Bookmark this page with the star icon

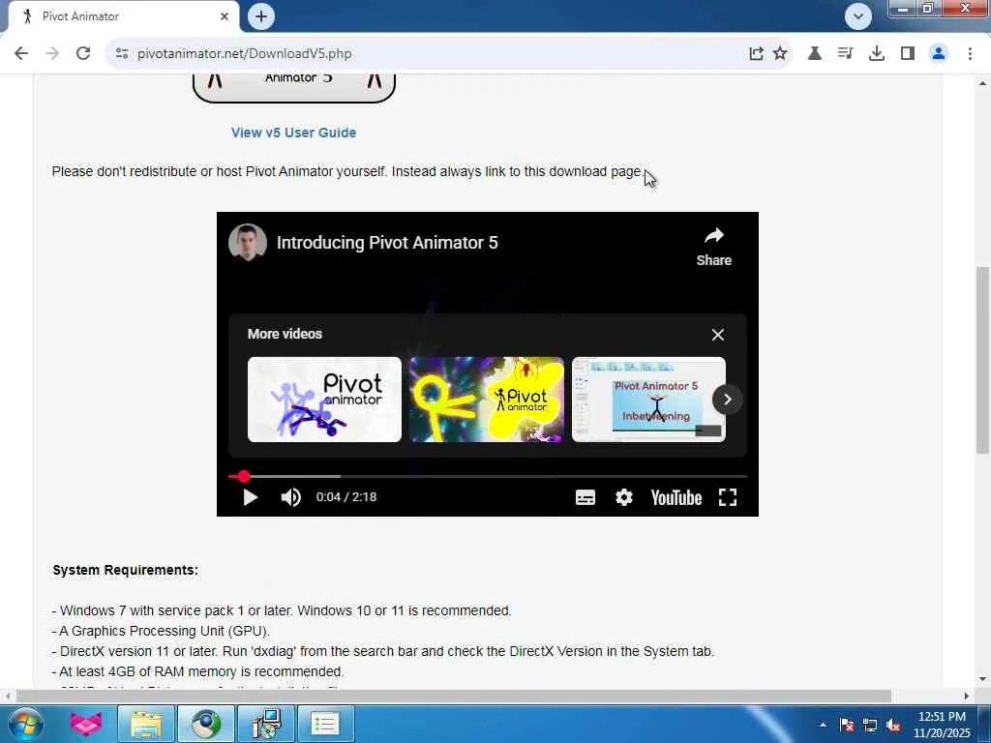pyautogui.click(x=780, y=54)
